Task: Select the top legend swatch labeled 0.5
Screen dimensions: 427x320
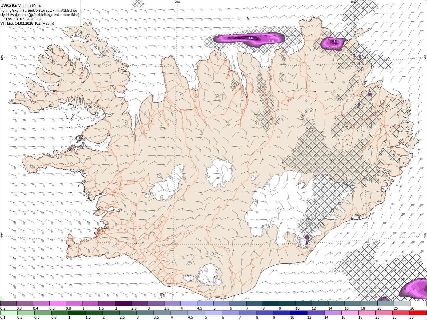Action: pos(58,304)
